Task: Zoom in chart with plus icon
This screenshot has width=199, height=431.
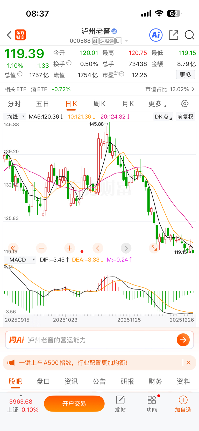Action: (x=69, y=248)
